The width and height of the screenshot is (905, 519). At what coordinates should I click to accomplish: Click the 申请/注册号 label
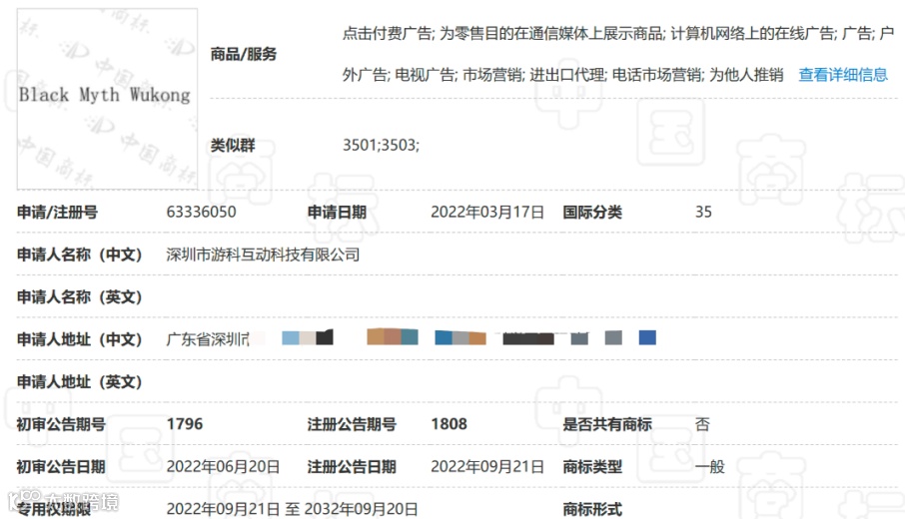[57, 213]
